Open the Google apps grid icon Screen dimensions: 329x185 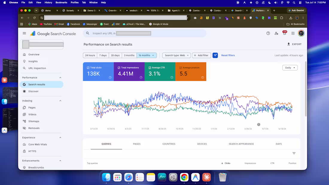(x=293, y=33)
